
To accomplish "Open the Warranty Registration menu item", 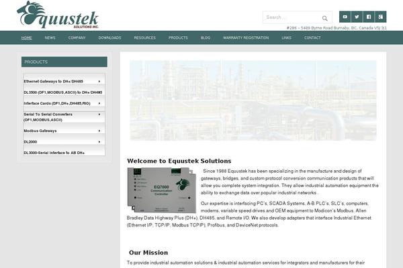I will pyautogui.click(x=246, y=38).
